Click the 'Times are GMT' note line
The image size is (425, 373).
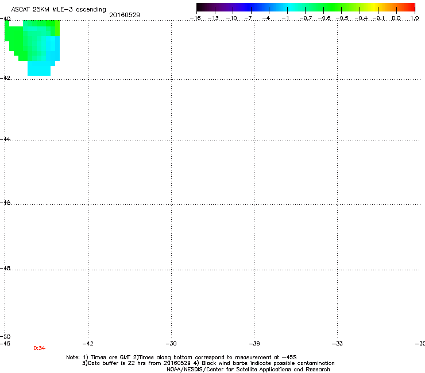[x=181, y=358]
